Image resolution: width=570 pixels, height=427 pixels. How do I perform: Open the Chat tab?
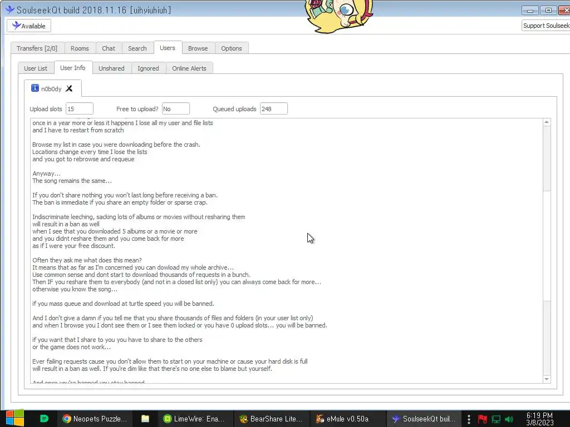(x=109, y=48)
